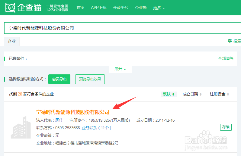Viewport: 241px width, 156px height.
Task: Open the 企业播 navigation link
Action: 141,8
